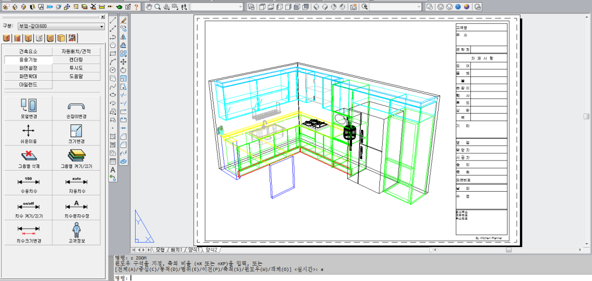
Task: Open the empty dropdown after Walk icon
Action: tap(217, 7)
